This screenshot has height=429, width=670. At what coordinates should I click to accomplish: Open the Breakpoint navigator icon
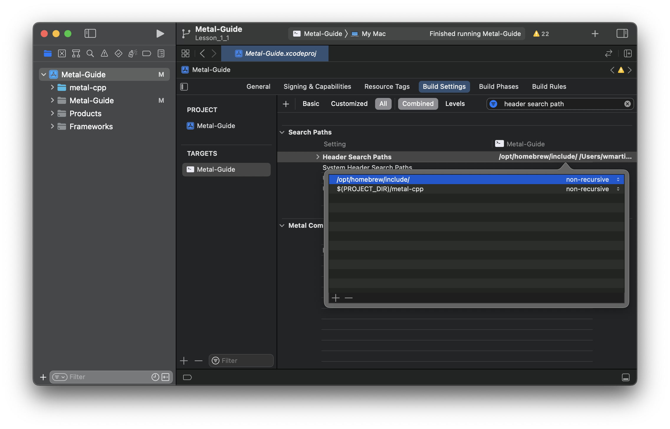(147, 53)
